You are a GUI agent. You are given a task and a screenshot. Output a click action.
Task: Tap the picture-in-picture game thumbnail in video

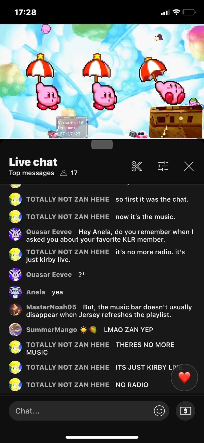(176, 122)
